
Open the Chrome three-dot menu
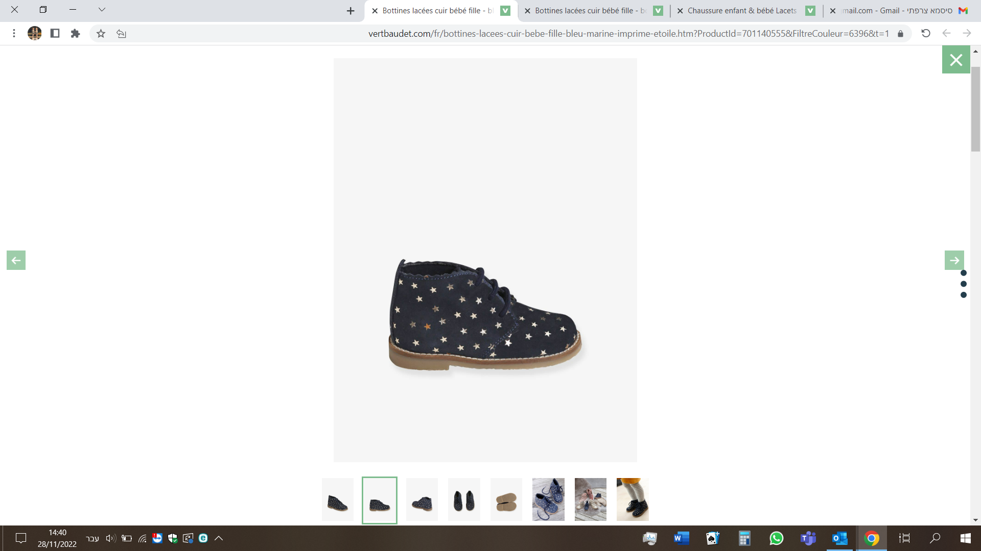click(14, 34)
